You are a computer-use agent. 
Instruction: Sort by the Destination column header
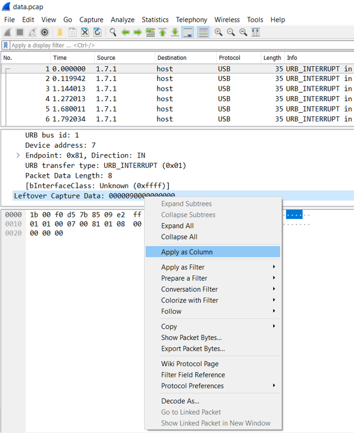click(186, 58)
